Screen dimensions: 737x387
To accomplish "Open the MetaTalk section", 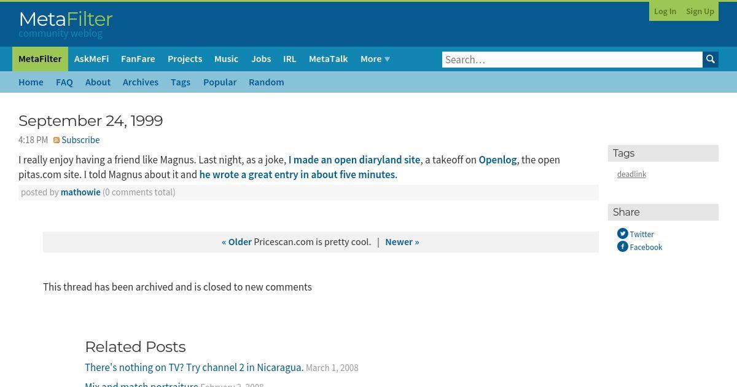I will pos(328,59).
